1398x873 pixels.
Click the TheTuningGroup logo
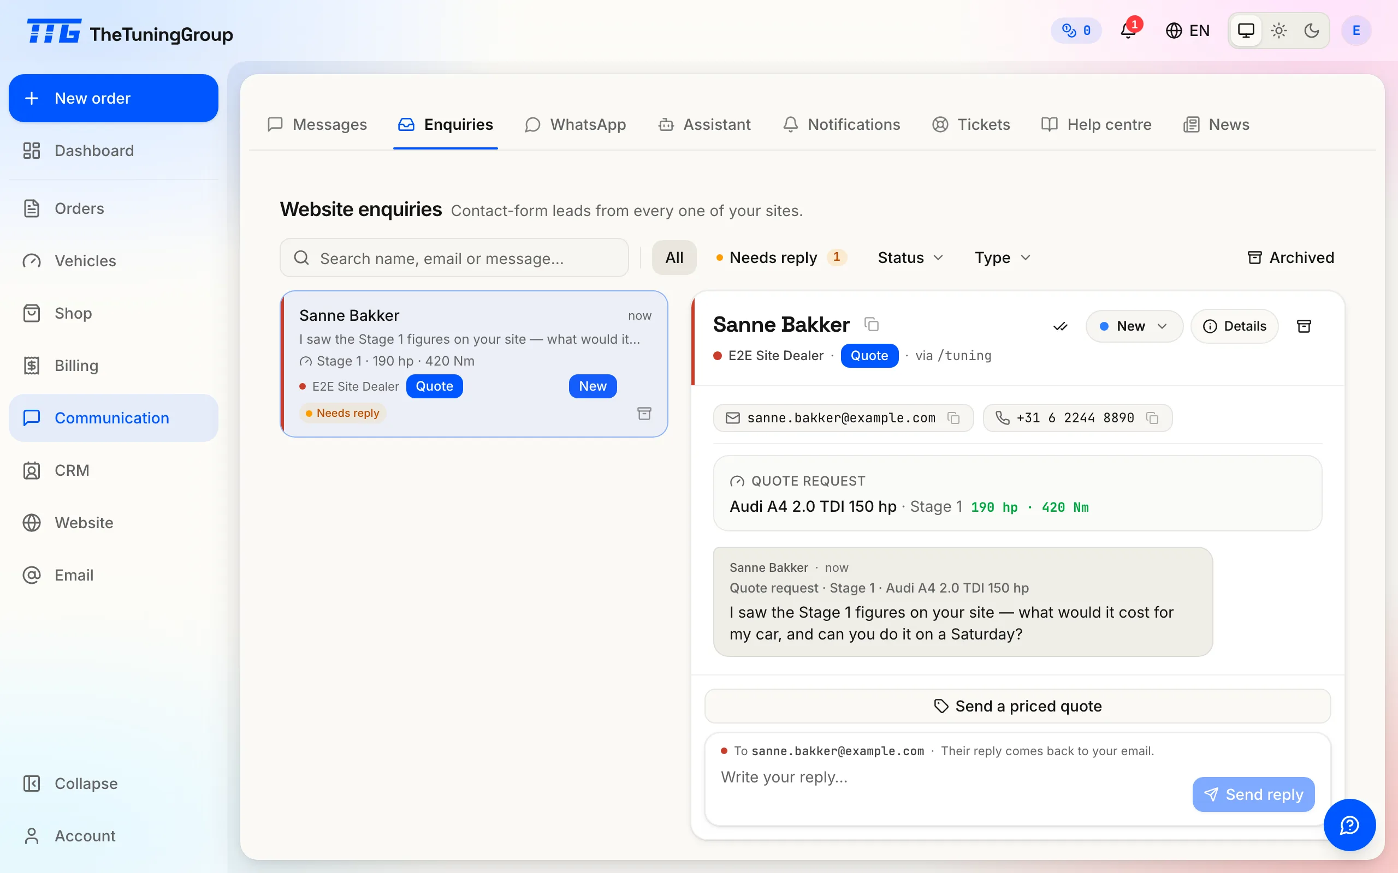point(129,32)
